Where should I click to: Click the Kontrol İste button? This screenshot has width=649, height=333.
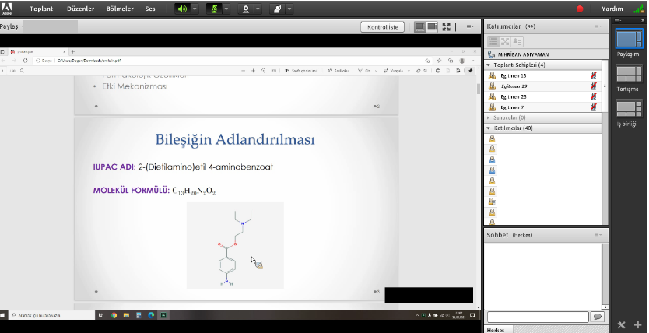(383, 26)
